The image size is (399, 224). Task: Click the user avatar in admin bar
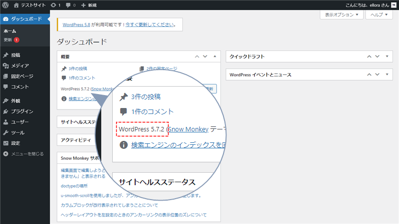(x=394, y=5)
